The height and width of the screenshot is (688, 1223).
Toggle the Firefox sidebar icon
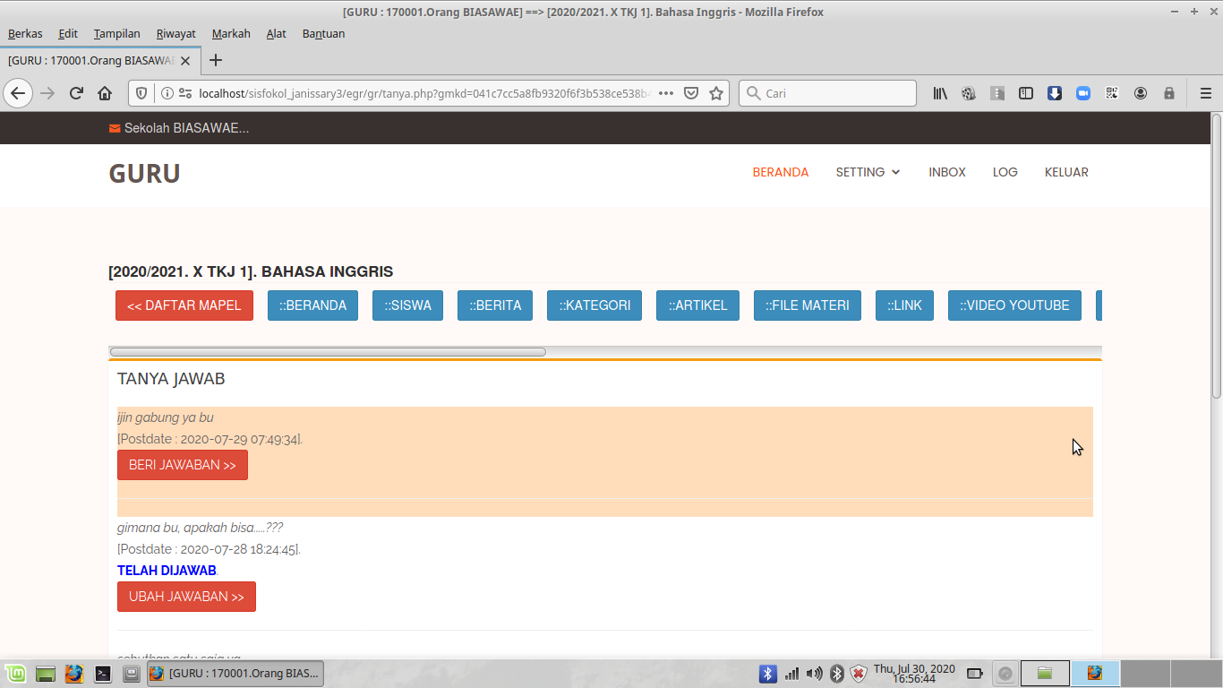pyautogui.click(x=1026, y=93)
